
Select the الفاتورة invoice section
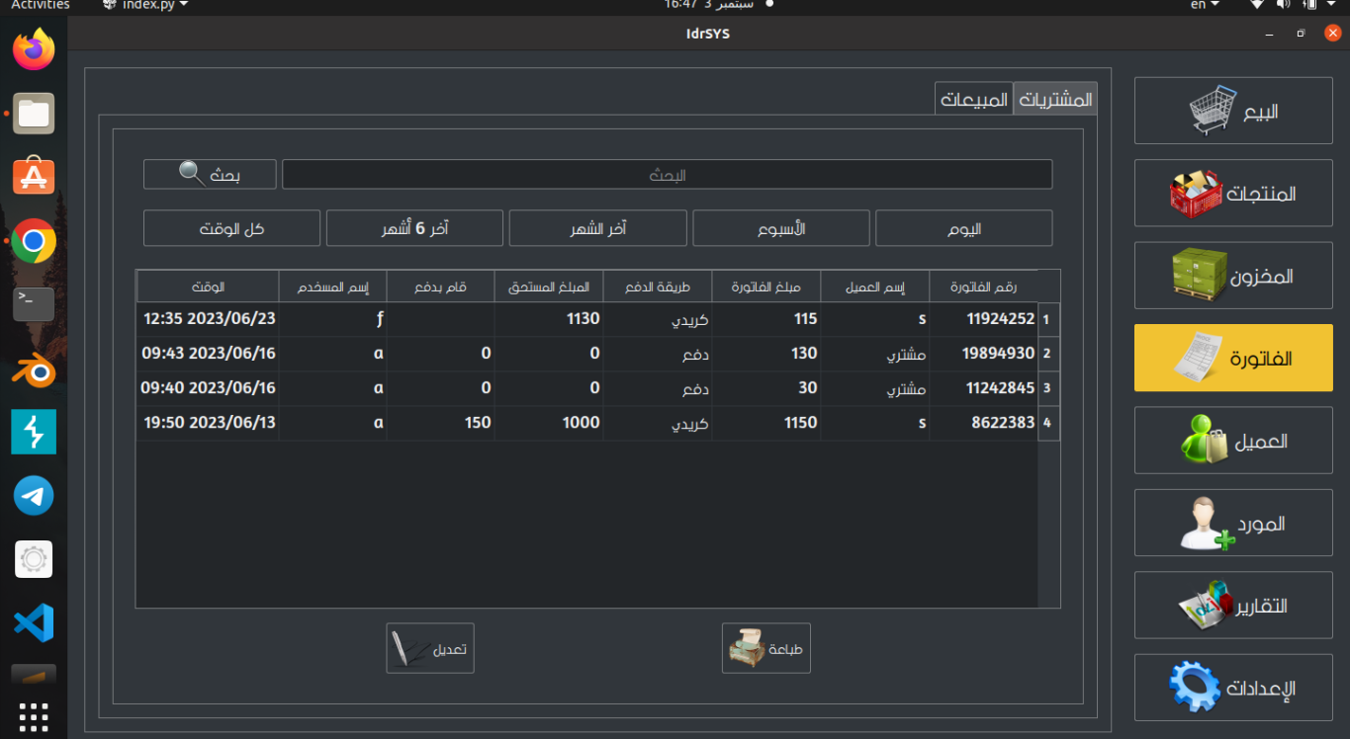tap(1233, 358)
